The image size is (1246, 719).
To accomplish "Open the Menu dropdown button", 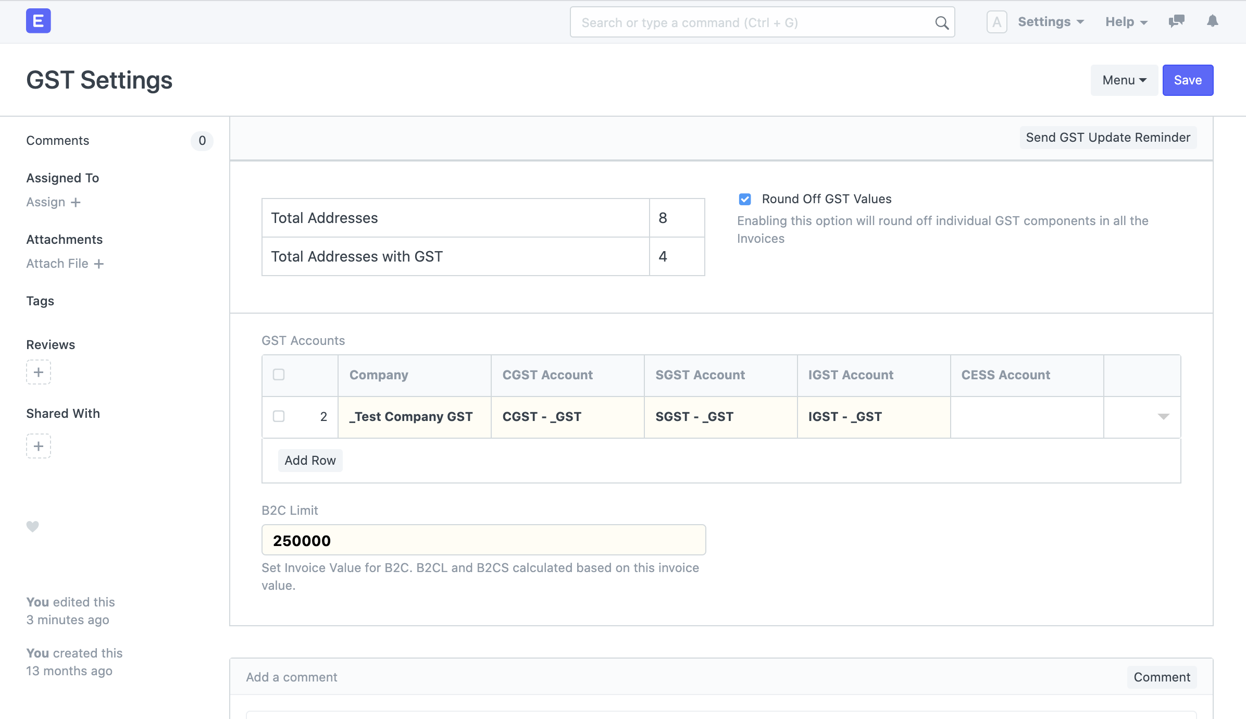I will point(1124,80).
